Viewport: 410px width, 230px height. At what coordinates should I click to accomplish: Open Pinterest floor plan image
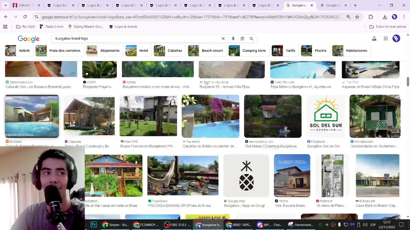pos(333,176)
